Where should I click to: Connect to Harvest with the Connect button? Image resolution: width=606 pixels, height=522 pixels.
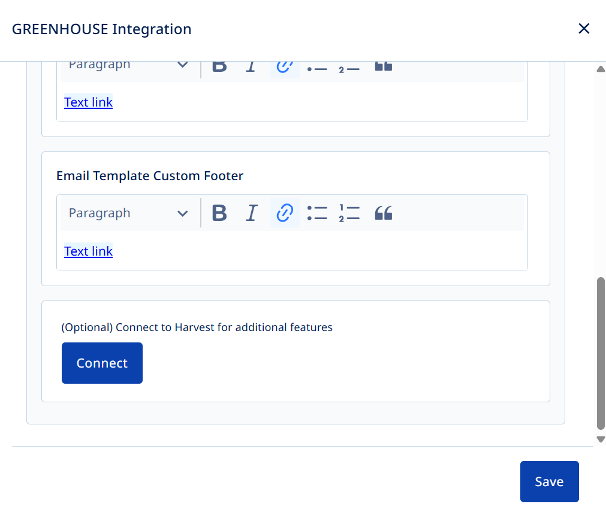[x=102, y=363]
